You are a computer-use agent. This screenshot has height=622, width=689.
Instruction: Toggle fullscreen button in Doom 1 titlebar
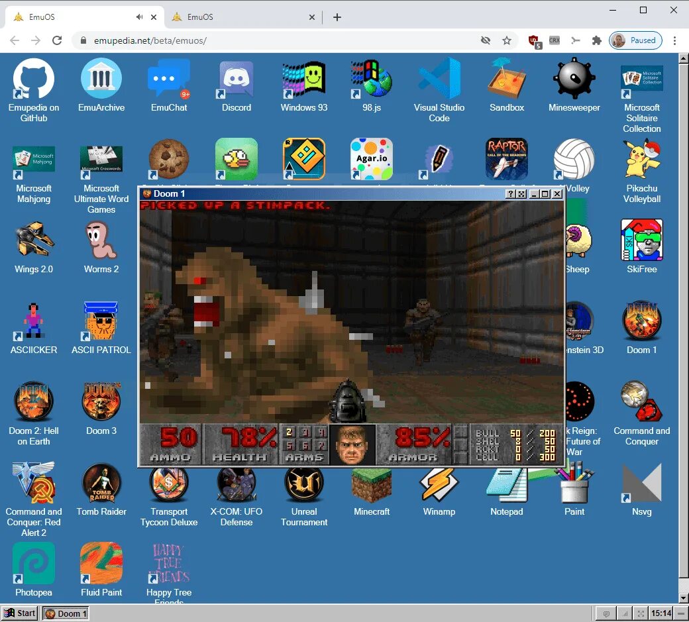pyautogui.click(x=521, y=193)
